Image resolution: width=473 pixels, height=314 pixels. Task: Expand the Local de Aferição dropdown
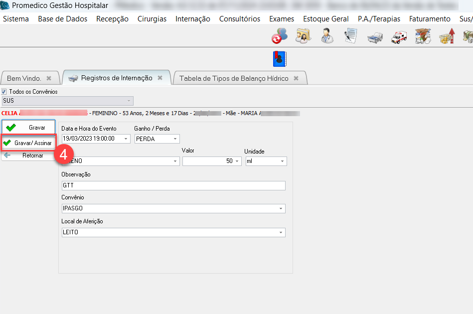click(281, 233)
